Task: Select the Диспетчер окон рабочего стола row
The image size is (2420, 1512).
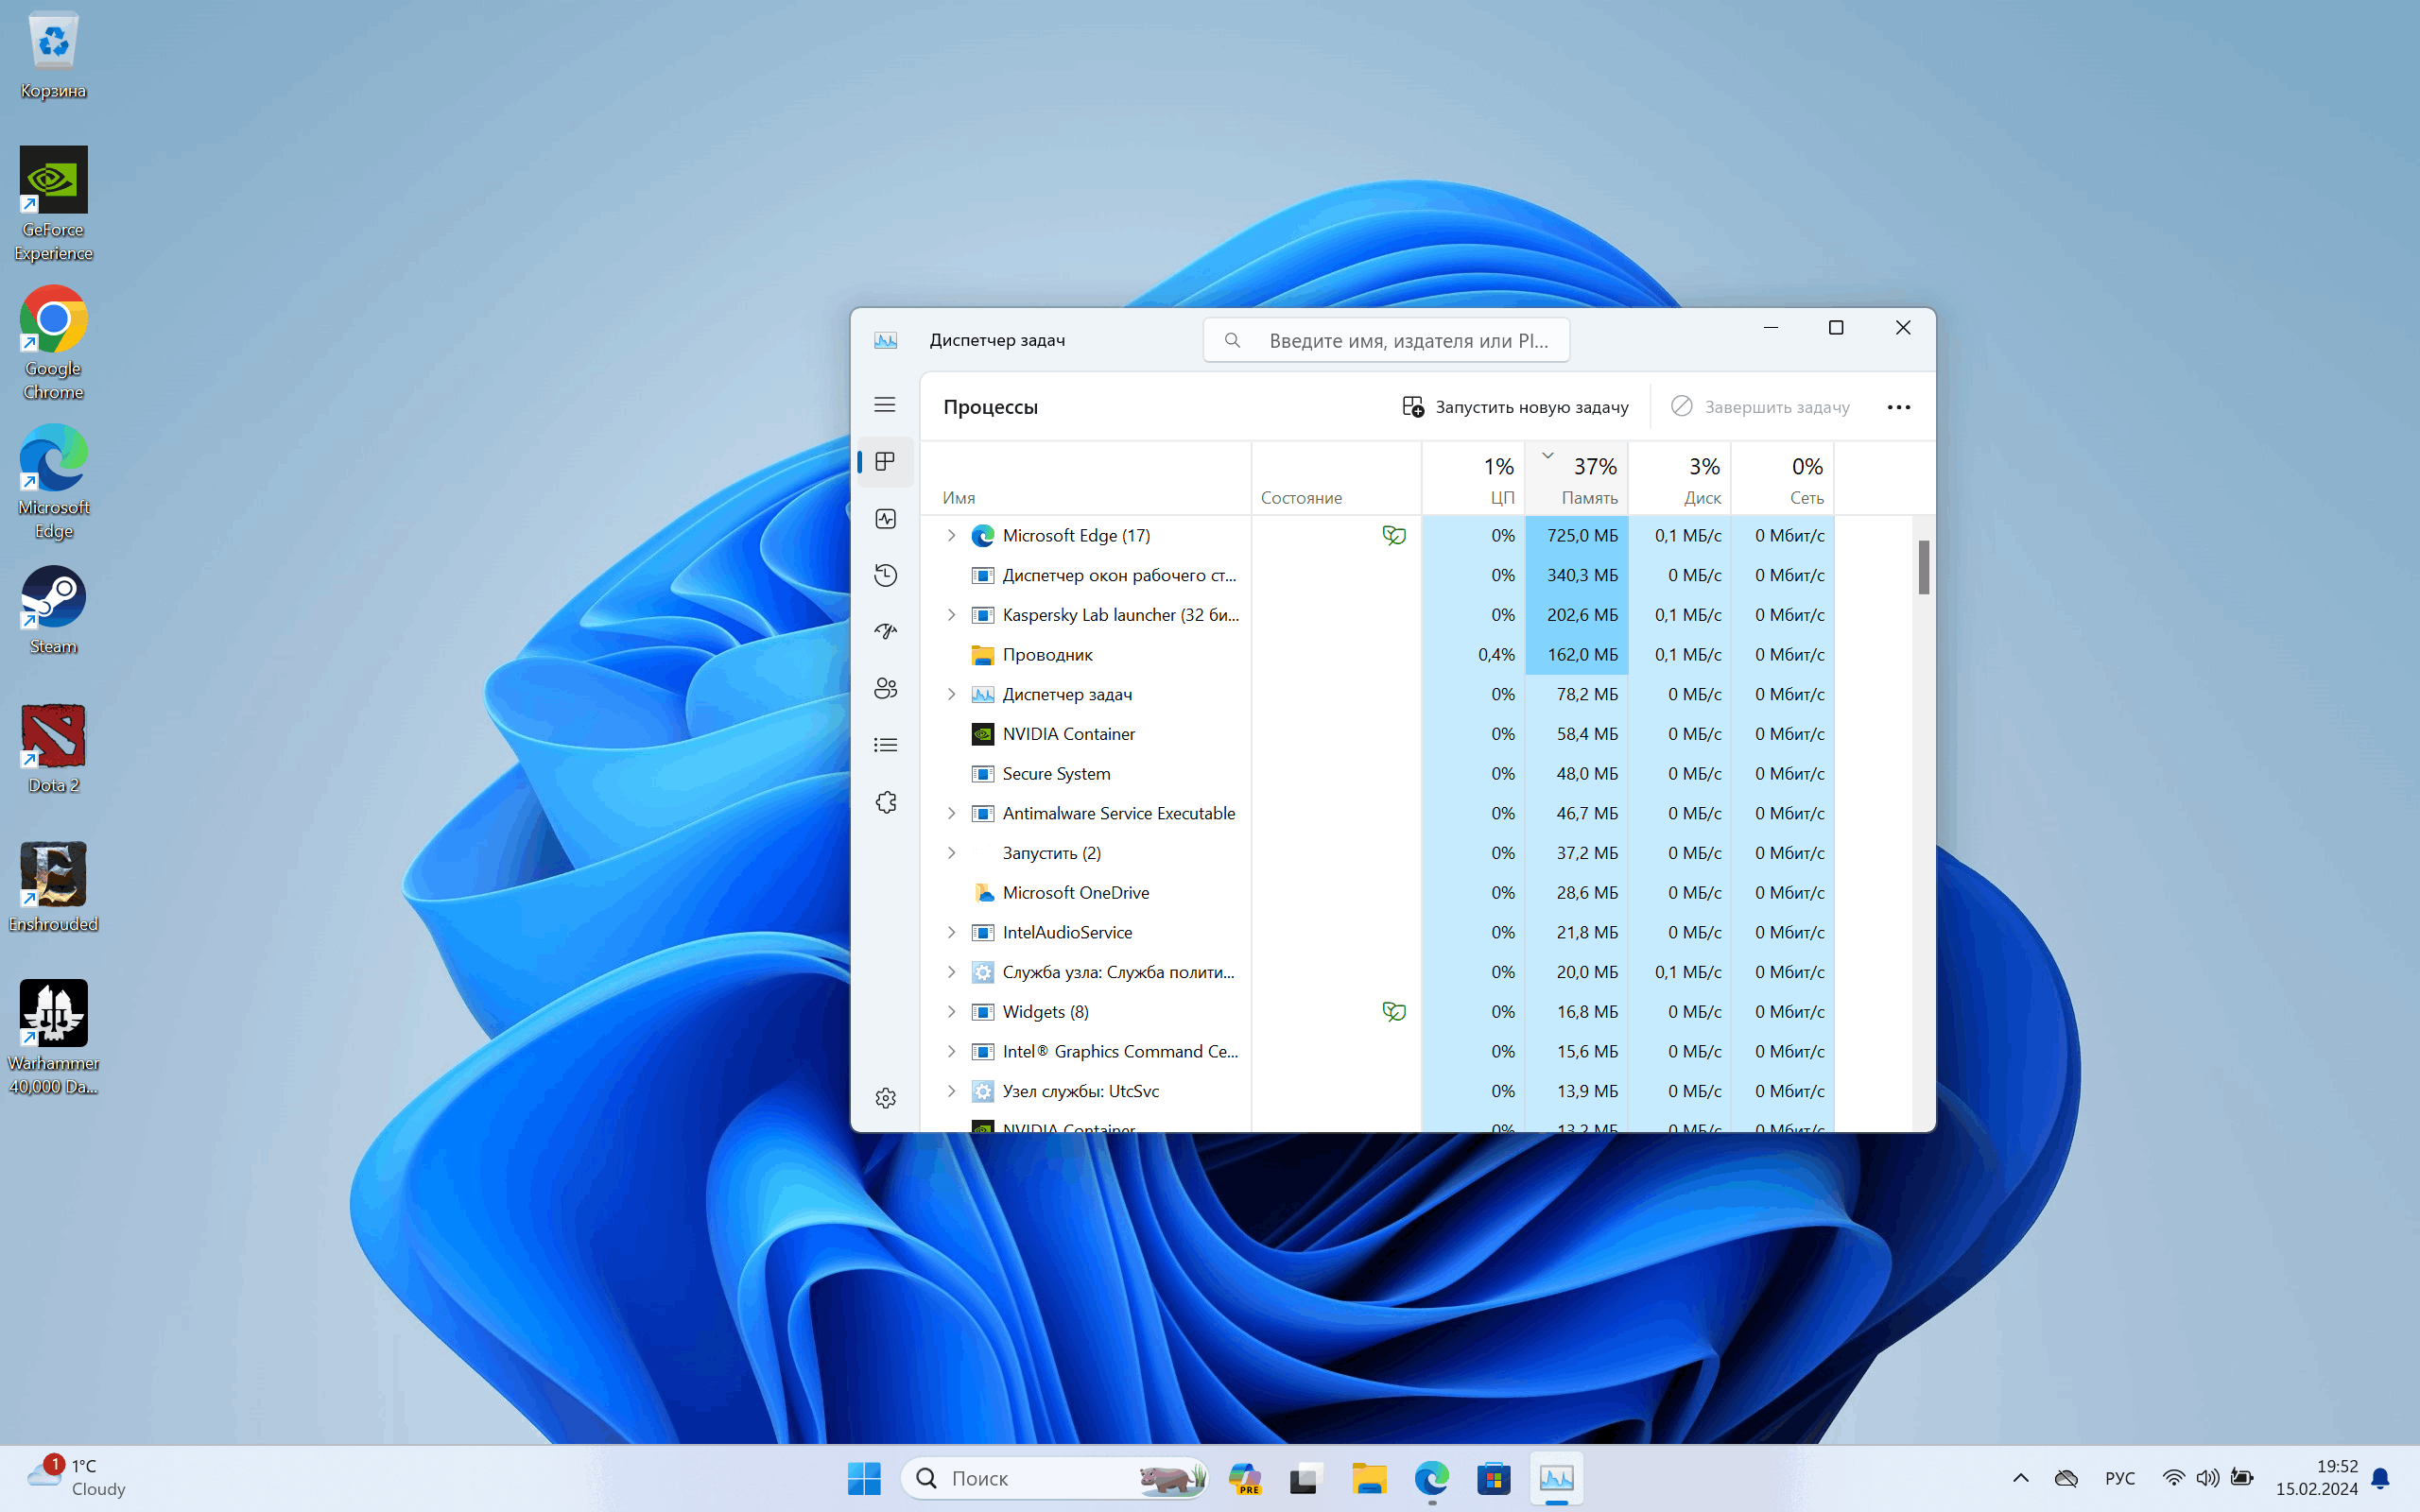Action: (x=1377, y=575)
